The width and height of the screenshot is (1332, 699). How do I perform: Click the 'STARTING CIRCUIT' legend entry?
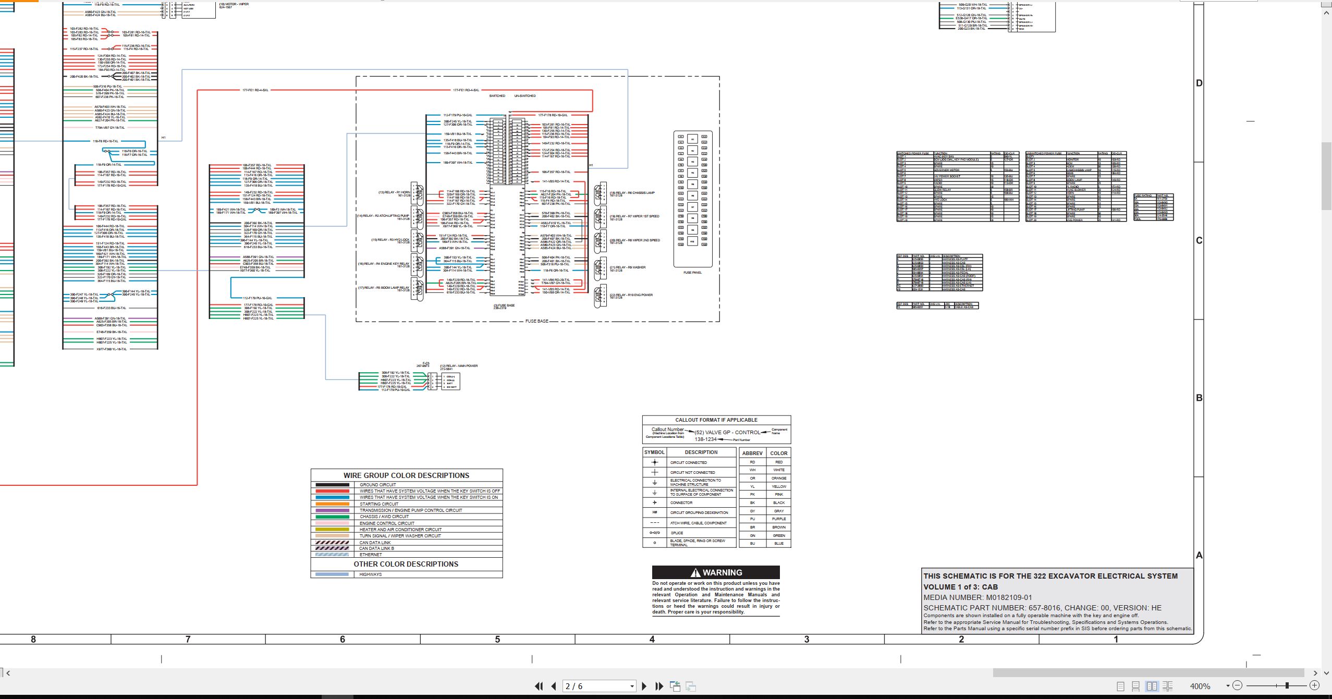[379, 504]
